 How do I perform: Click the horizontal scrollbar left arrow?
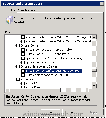click(x=7, y=90)
